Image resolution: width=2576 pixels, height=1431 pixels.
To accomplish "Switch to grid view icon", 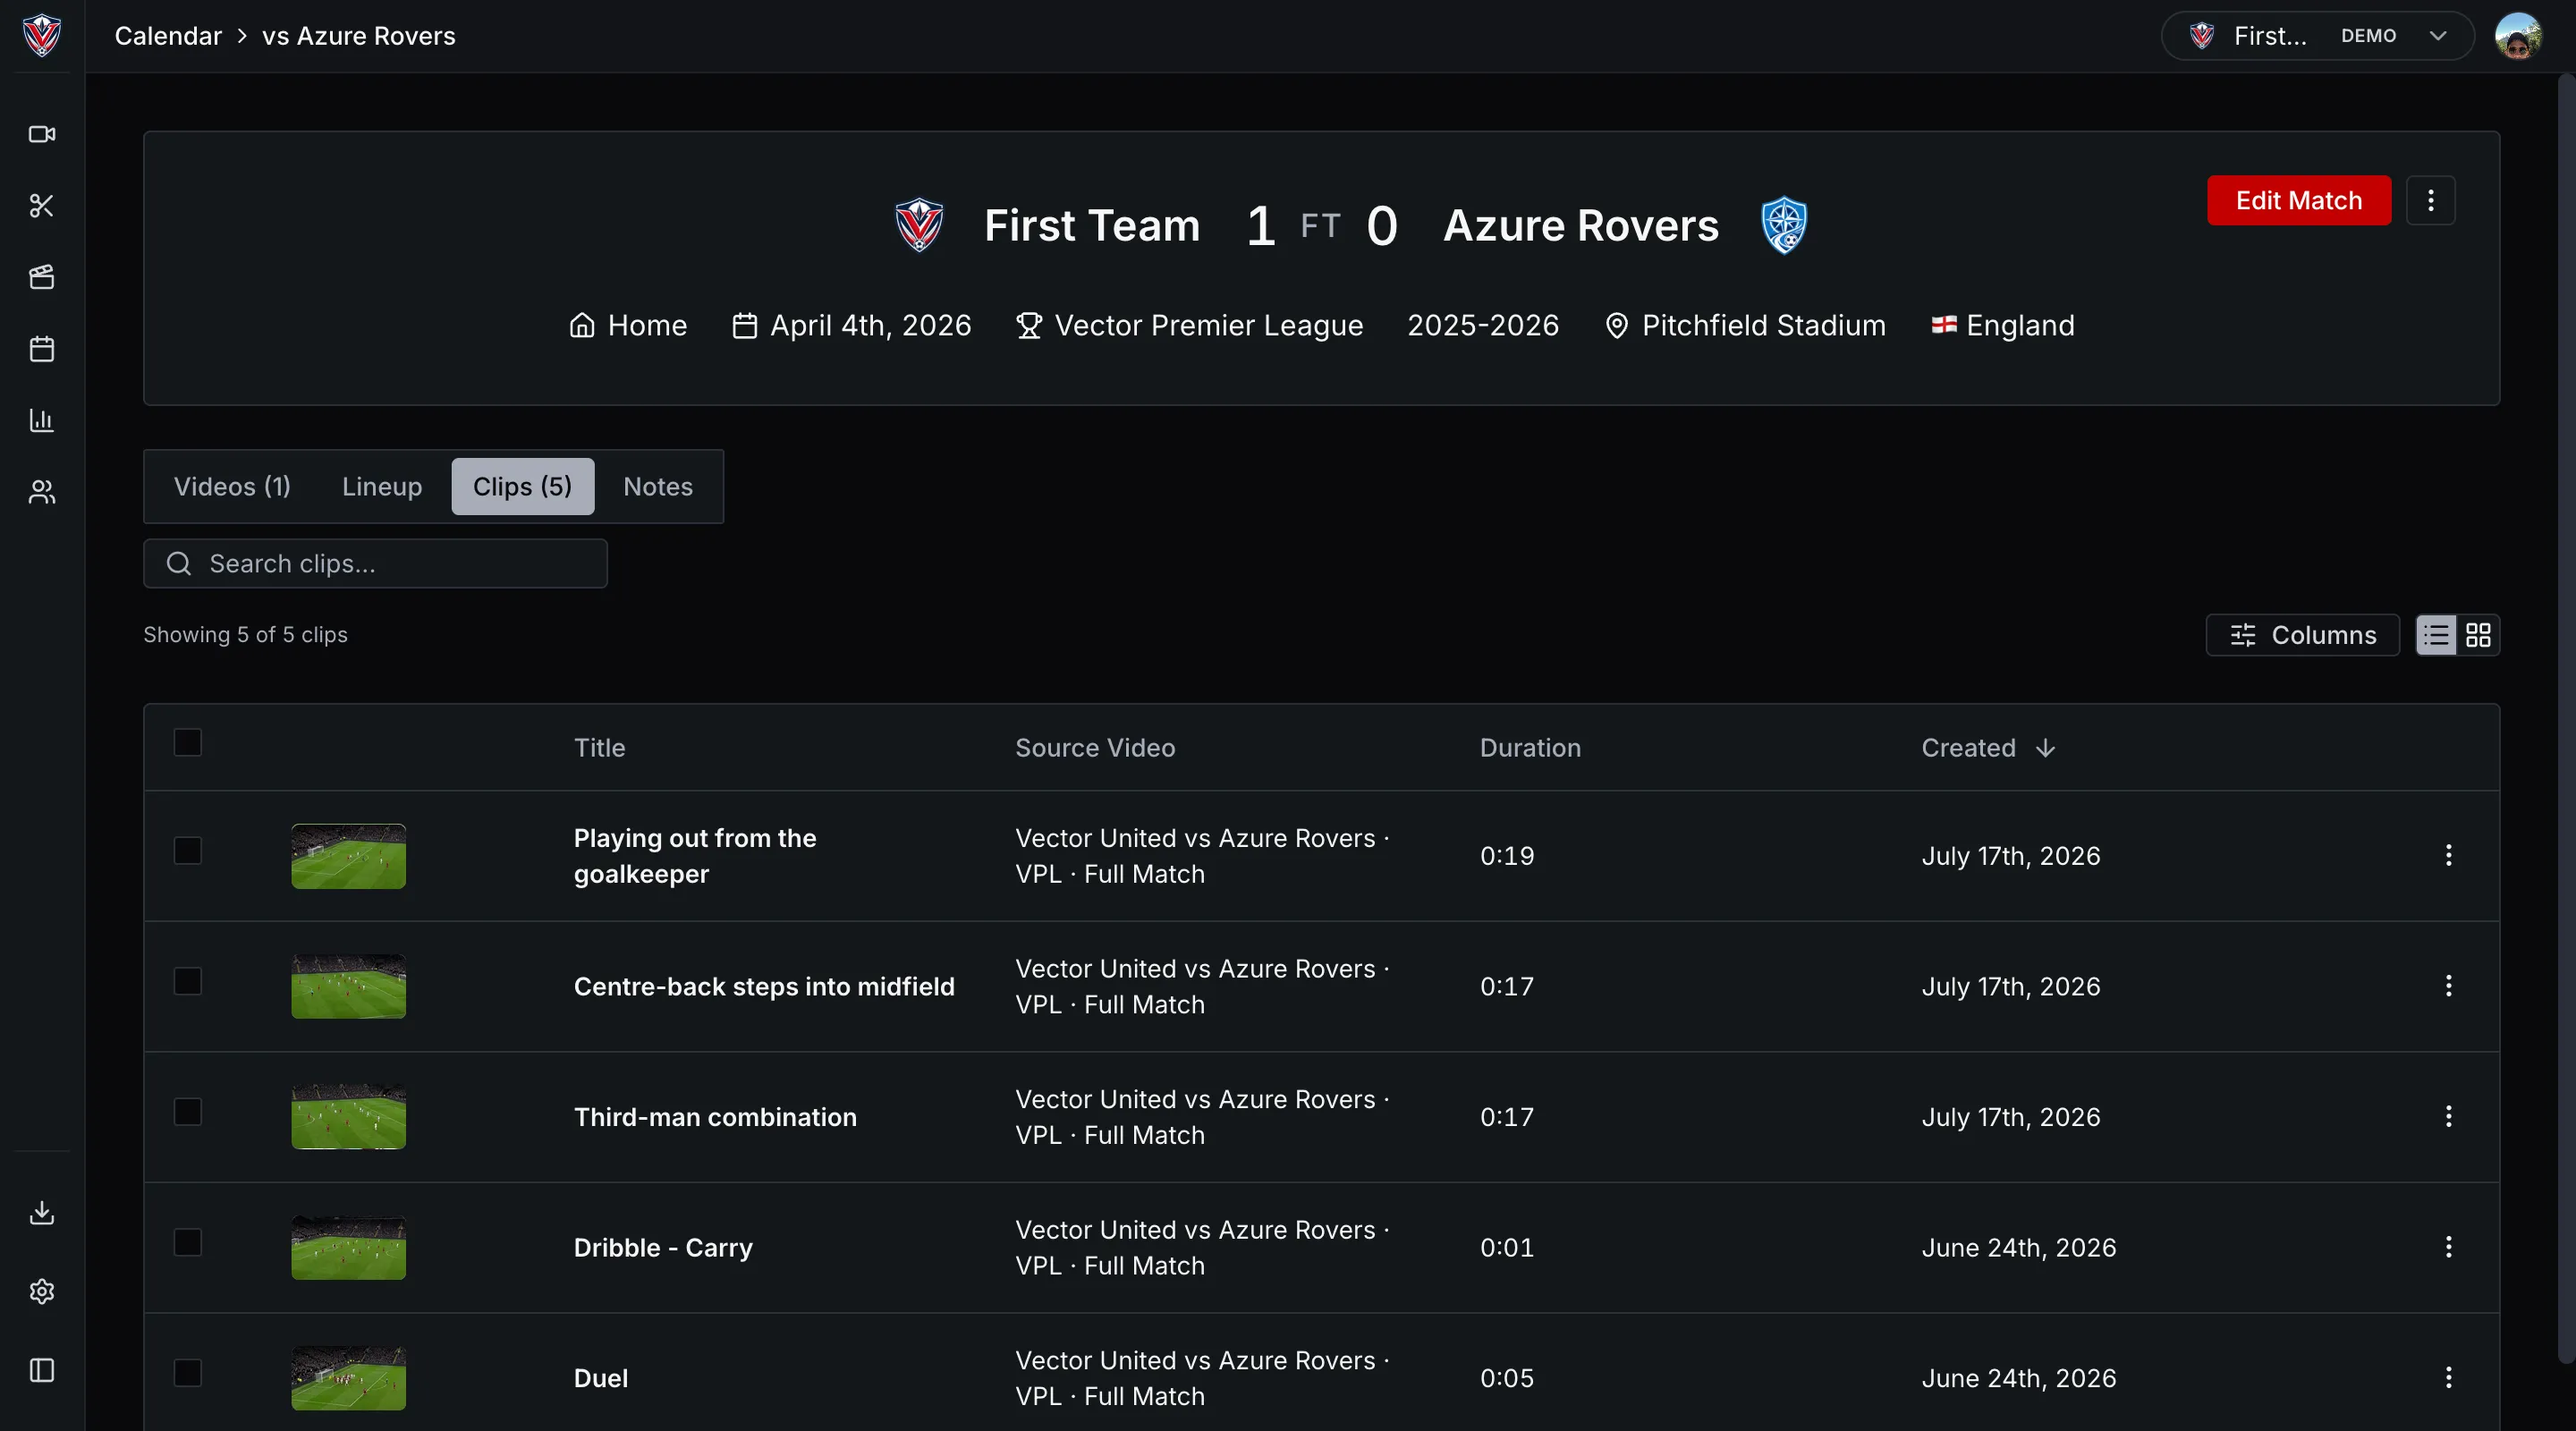I will [x=2478, y=635].
